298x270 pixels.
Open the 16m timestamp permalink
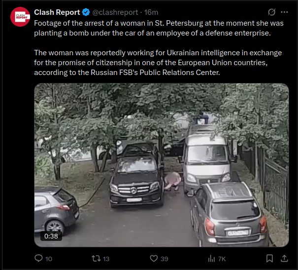point(151,12)
